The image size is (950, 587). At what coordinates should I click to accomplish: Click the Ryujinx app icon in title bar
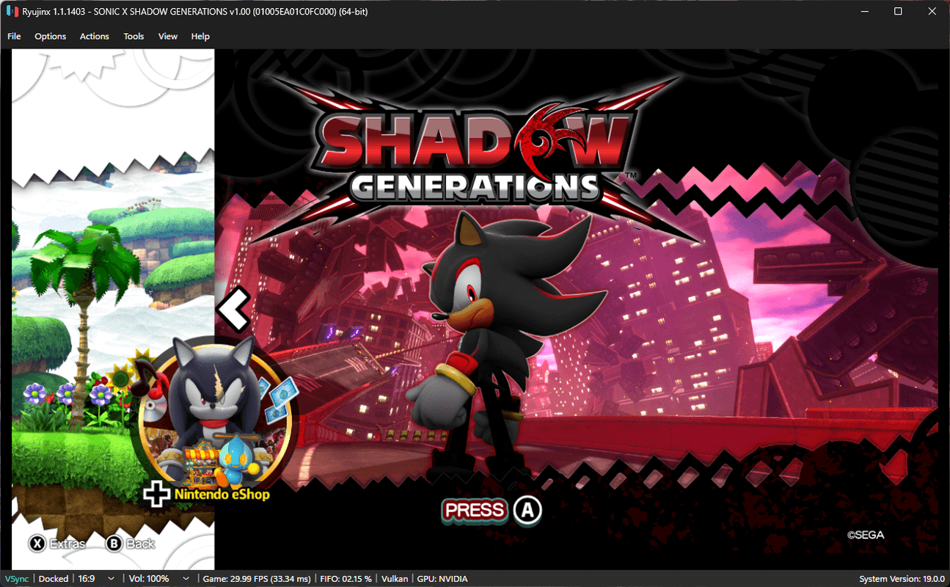12,12
